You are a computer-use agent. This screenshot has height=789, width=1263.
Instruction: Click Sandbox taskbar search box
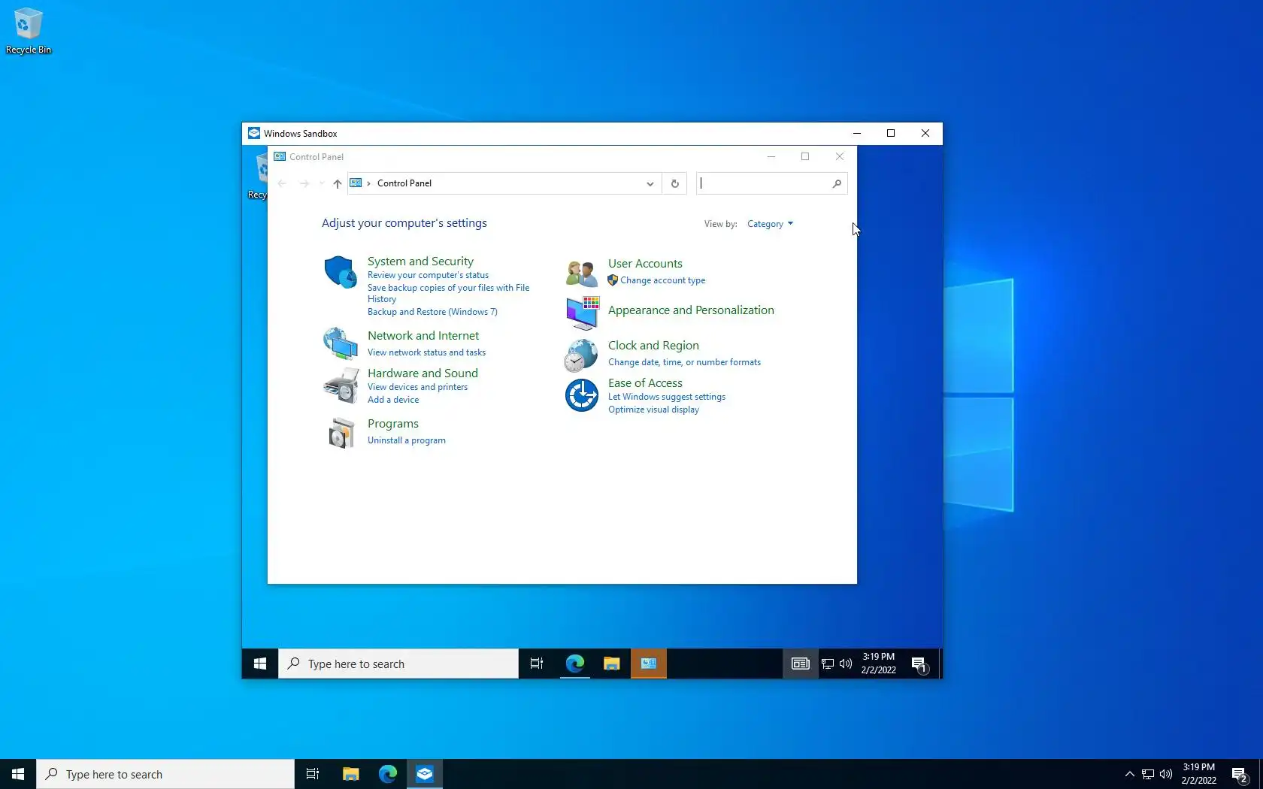[x=398, y=664]
